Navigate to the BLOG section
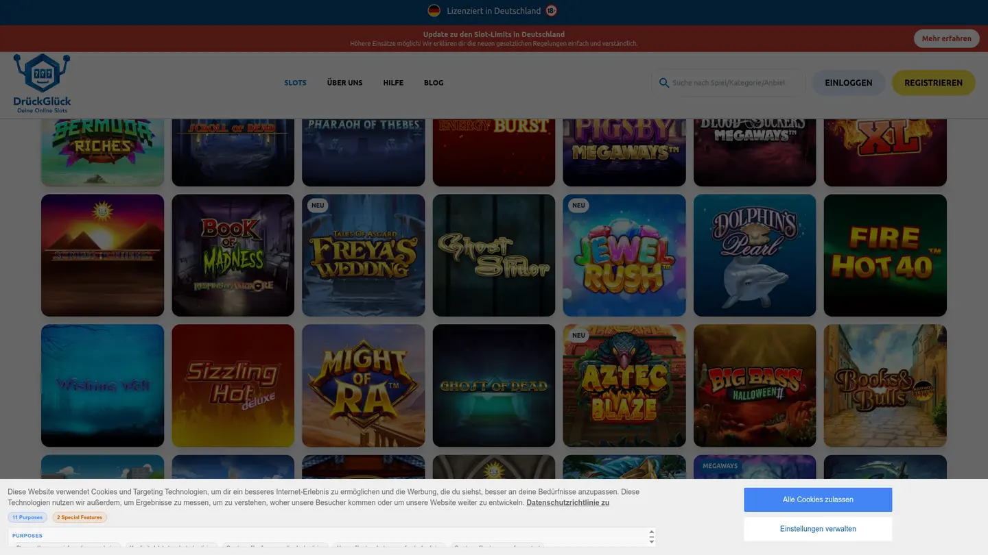The width and height of the screenshot is (988, 555). tap(434, 83)
